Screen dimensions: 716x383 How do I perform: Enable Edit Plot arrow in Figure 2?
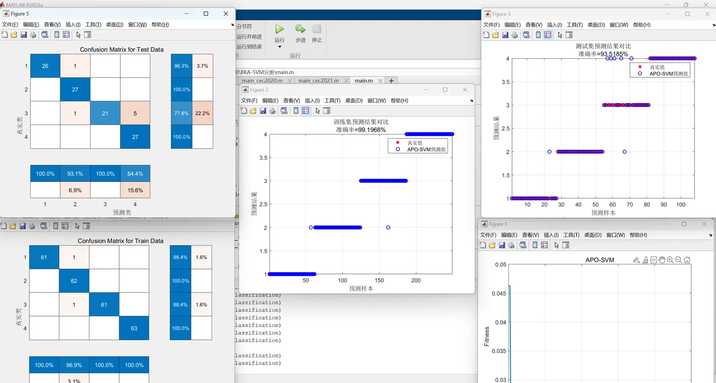pos(318,110)
